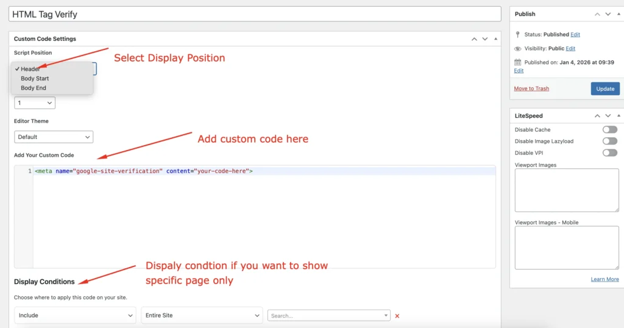
Task: Move LiteSpeed panel down arrow
Action: (609, 116)
